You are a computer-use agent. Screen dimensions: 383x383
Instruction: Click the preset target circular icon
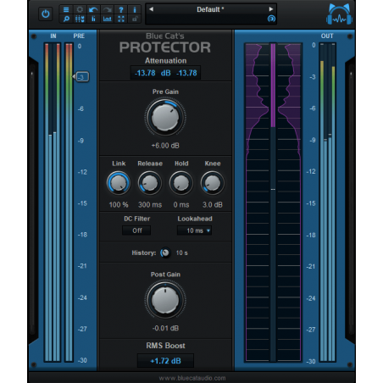271,19
